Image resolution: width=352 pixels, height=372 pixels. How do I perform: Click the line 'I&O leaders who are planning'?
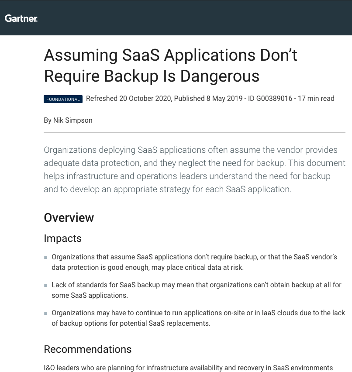(189, 368)
